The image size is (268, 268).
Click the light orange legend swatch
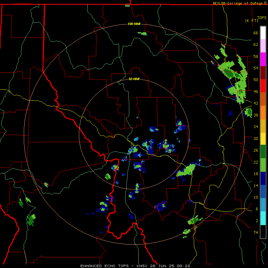[263, 113]
